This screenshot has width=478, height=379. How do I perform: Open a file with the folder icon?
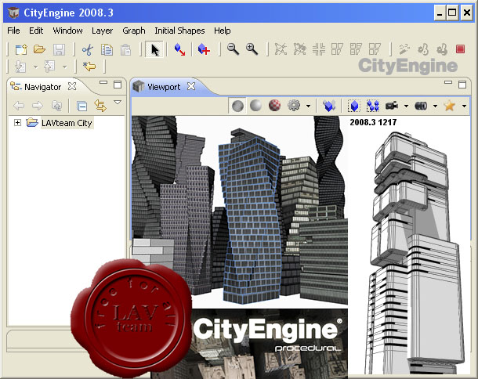click(x=40, y=49)
